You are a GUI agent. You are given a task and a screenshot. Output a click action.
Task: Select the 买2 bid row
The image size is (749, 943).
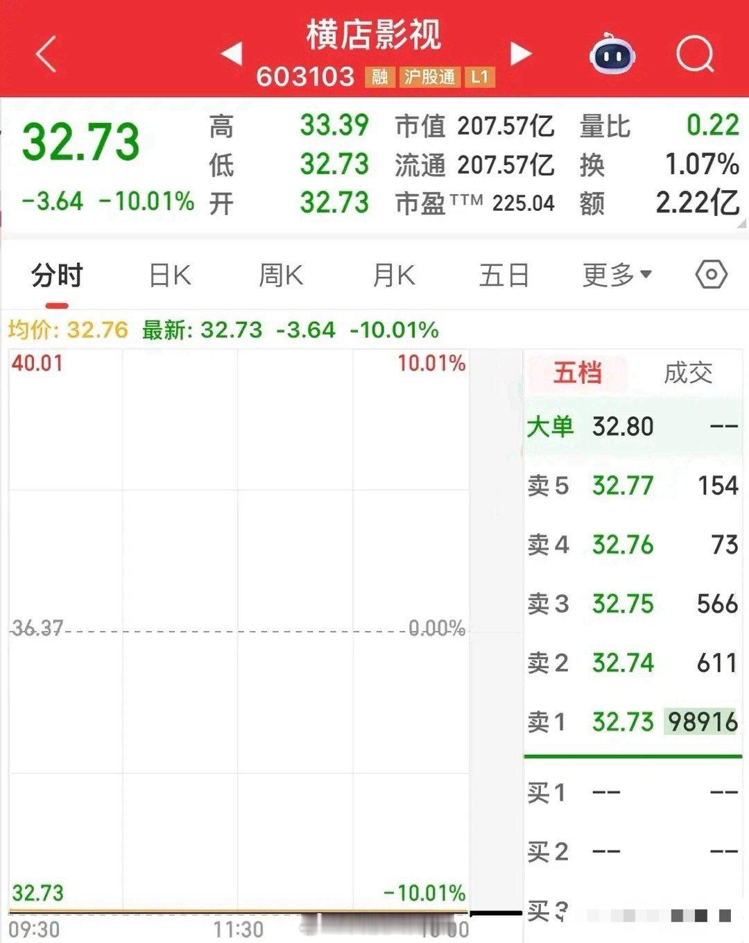(x=633, y=851)
